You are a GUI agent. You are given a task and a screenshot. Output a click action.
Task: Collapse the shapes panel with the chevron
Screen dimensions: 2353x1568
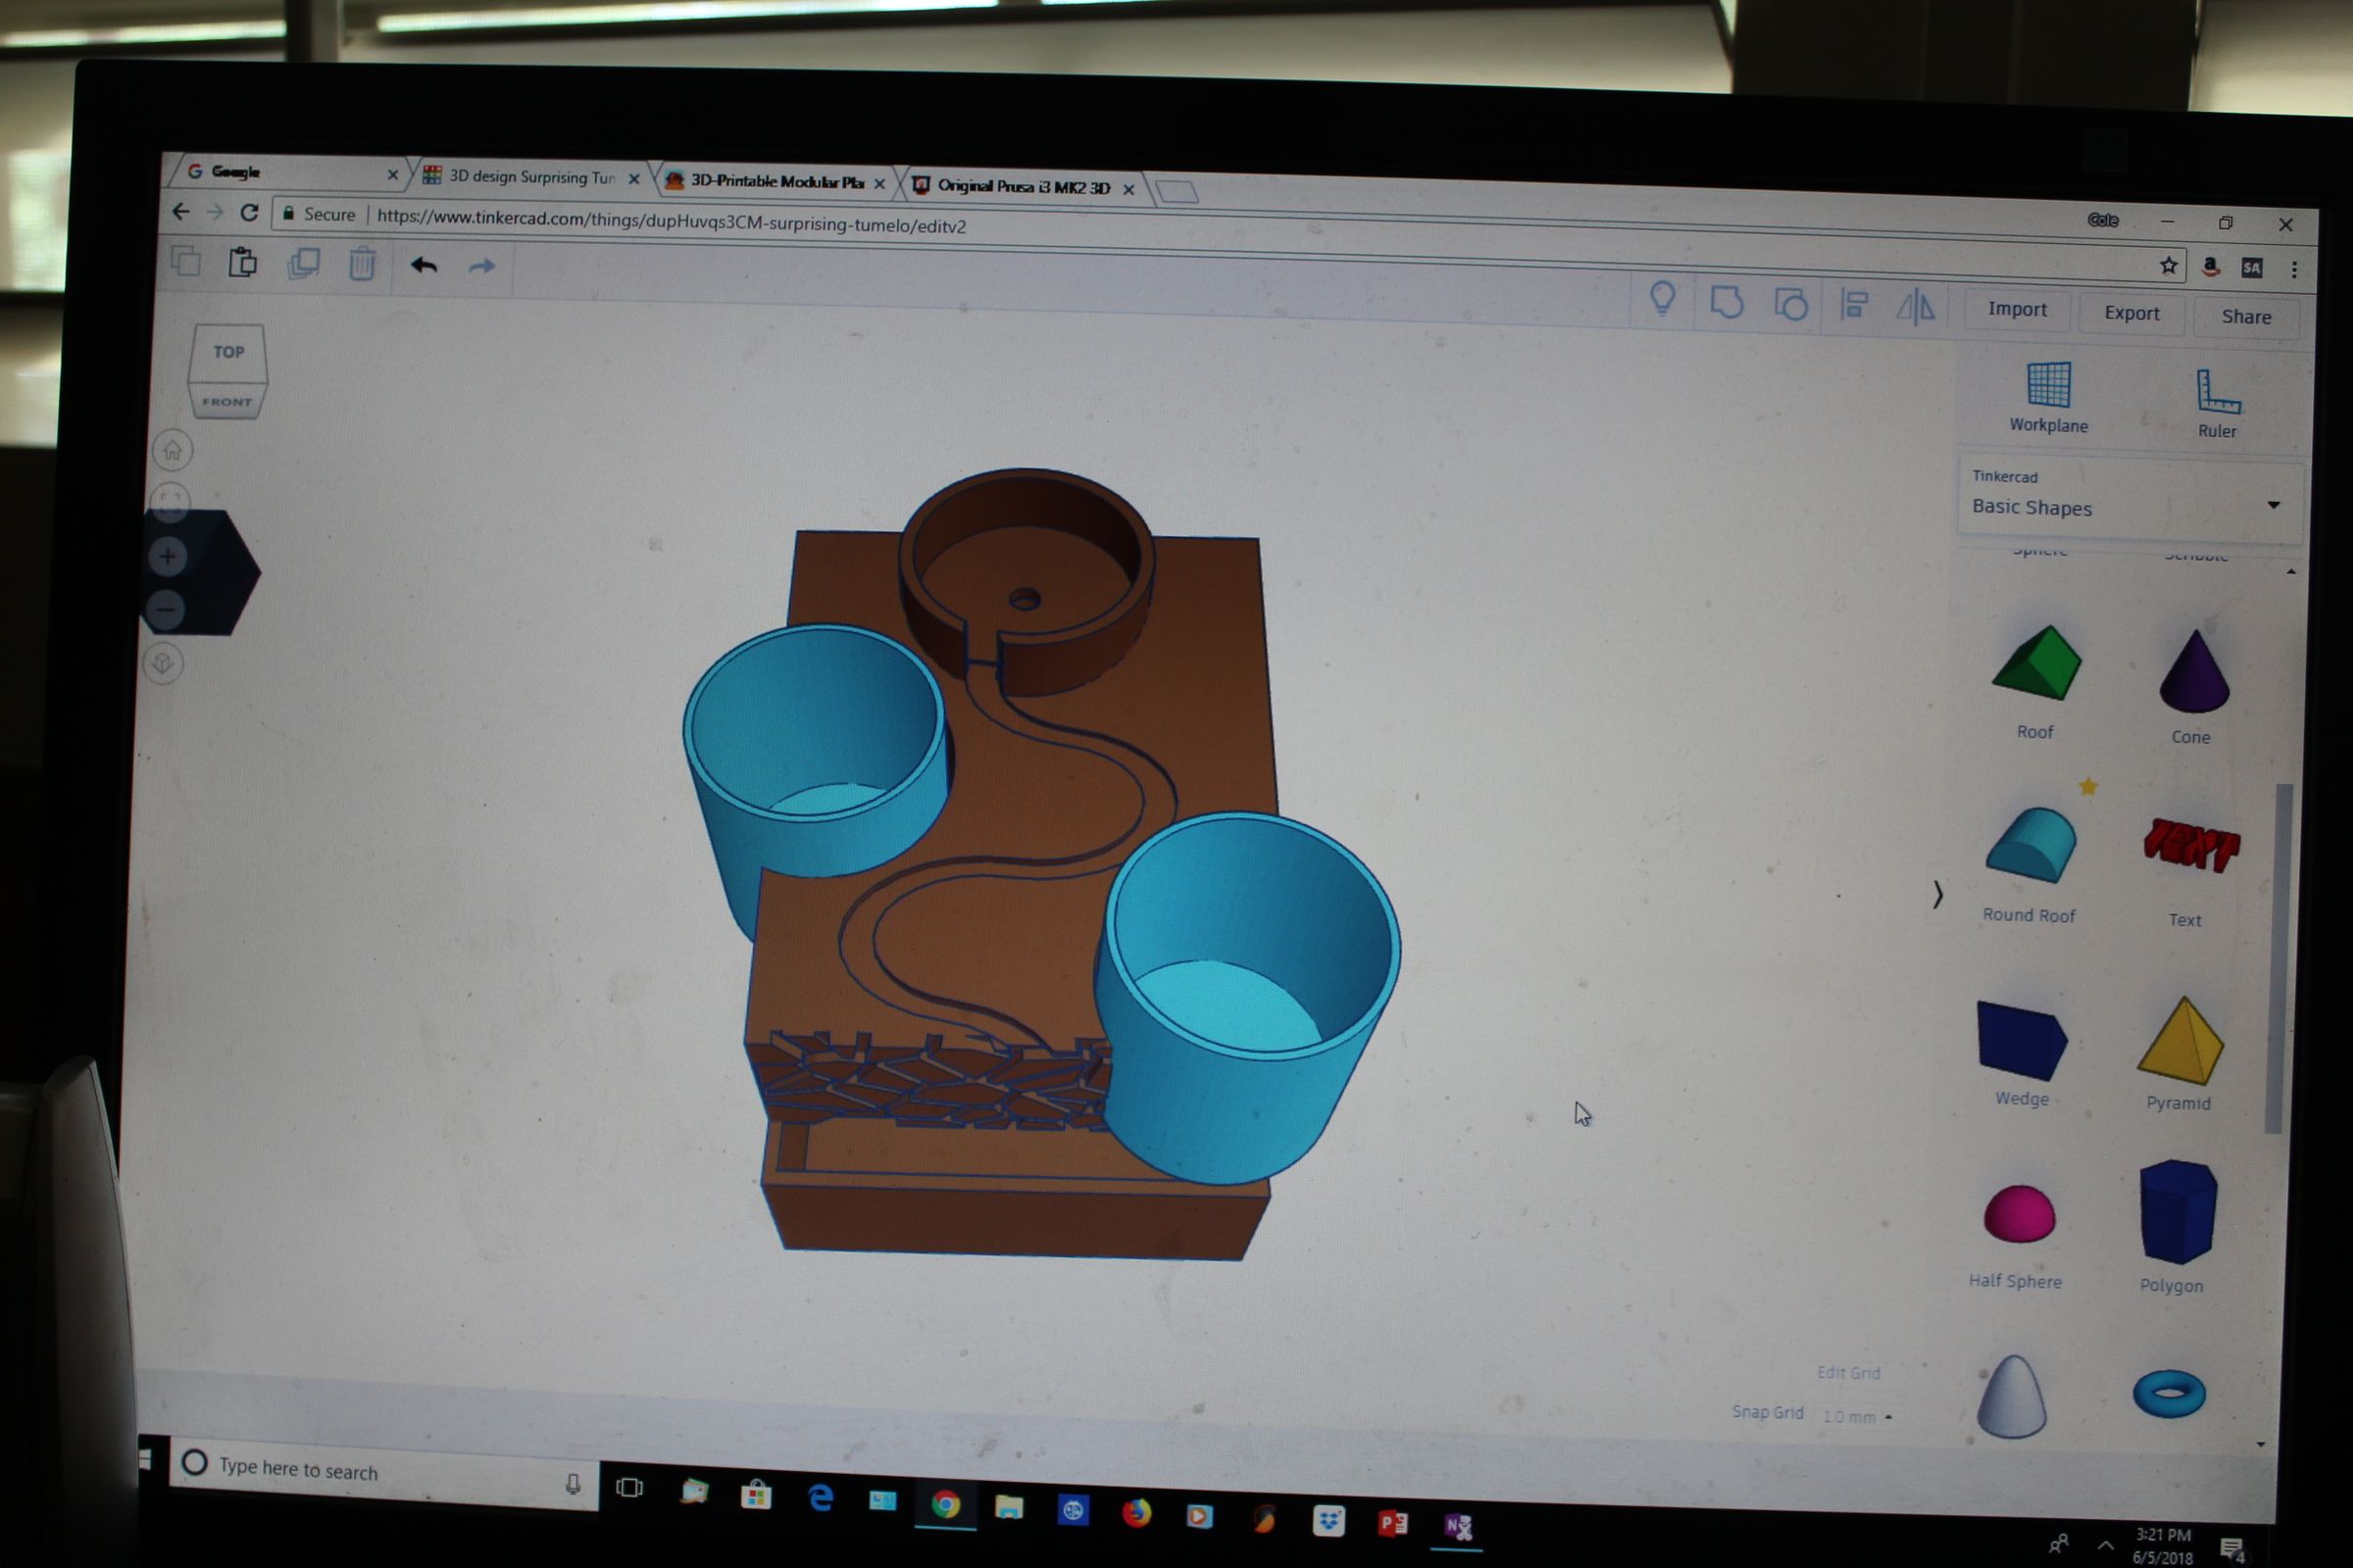(x=1938, y=897)
